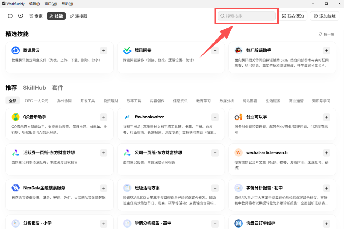Add fbs-bookwriter skill with plus
The width and height of the screenshot is (344, 229).
click(215, 117)
